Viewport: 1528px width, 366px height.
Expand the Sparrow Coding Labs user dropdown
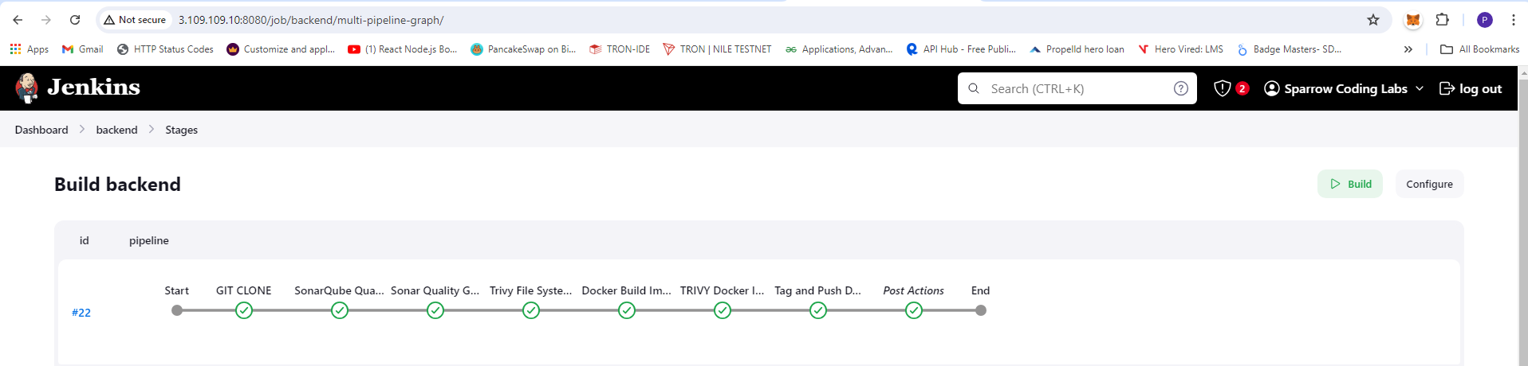point(1420,88)
